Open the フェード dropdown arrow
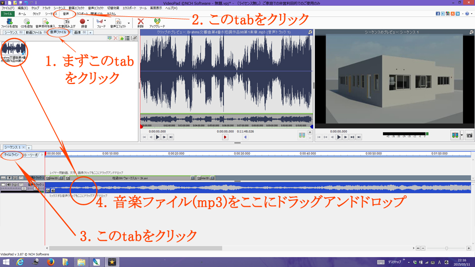The width and height of the screenshot is (475, 267). coord(105,21)
